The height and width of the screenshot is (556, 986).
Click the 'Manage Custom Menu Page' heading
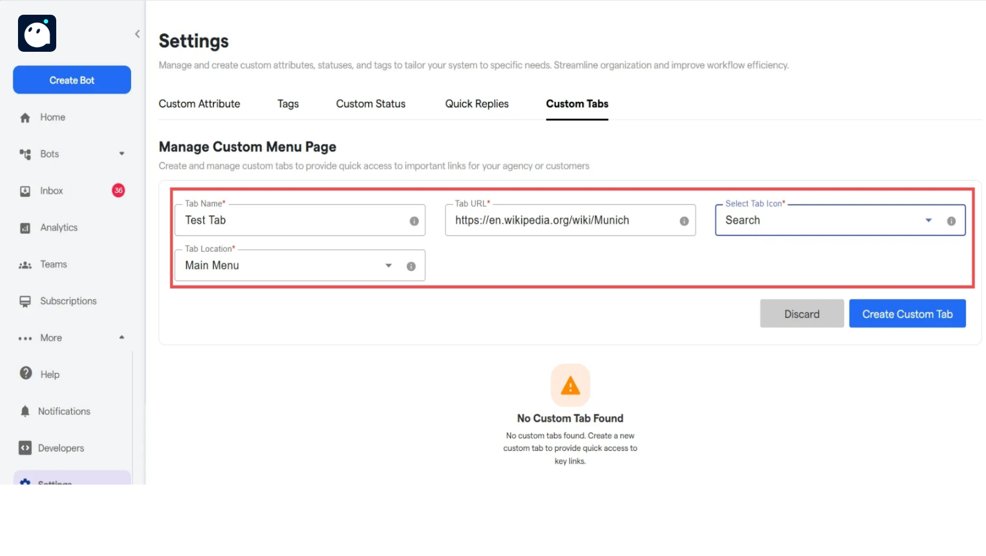(247, 147)
